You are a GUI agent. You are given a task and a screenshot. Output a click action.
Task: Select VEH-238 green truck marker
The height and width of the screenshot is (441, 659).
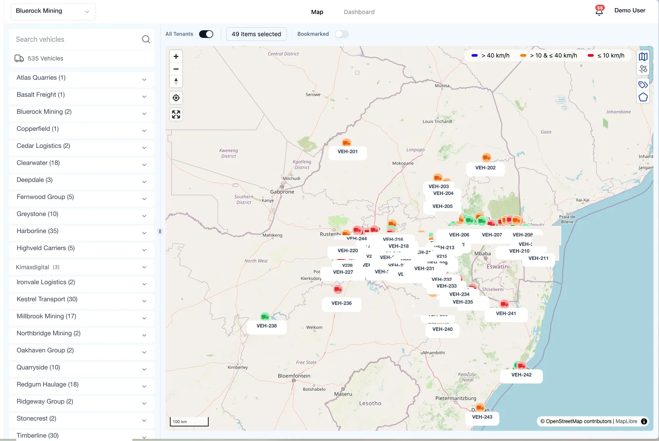265,317
